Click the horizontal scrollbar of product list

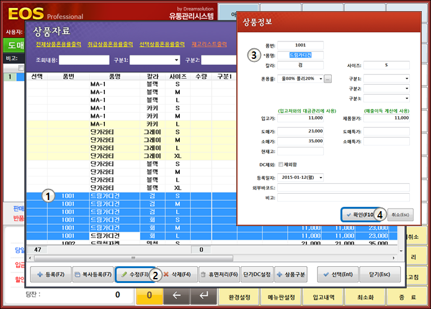click(133, 258)
